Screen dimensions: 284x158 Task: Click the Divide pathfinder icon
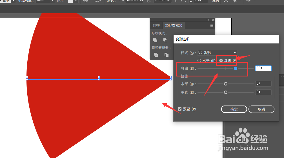tap(156, 55)
